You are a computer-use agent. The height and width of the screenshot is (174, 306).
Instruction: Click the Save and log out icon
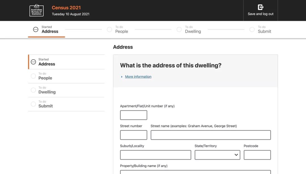tap(260, 7)
